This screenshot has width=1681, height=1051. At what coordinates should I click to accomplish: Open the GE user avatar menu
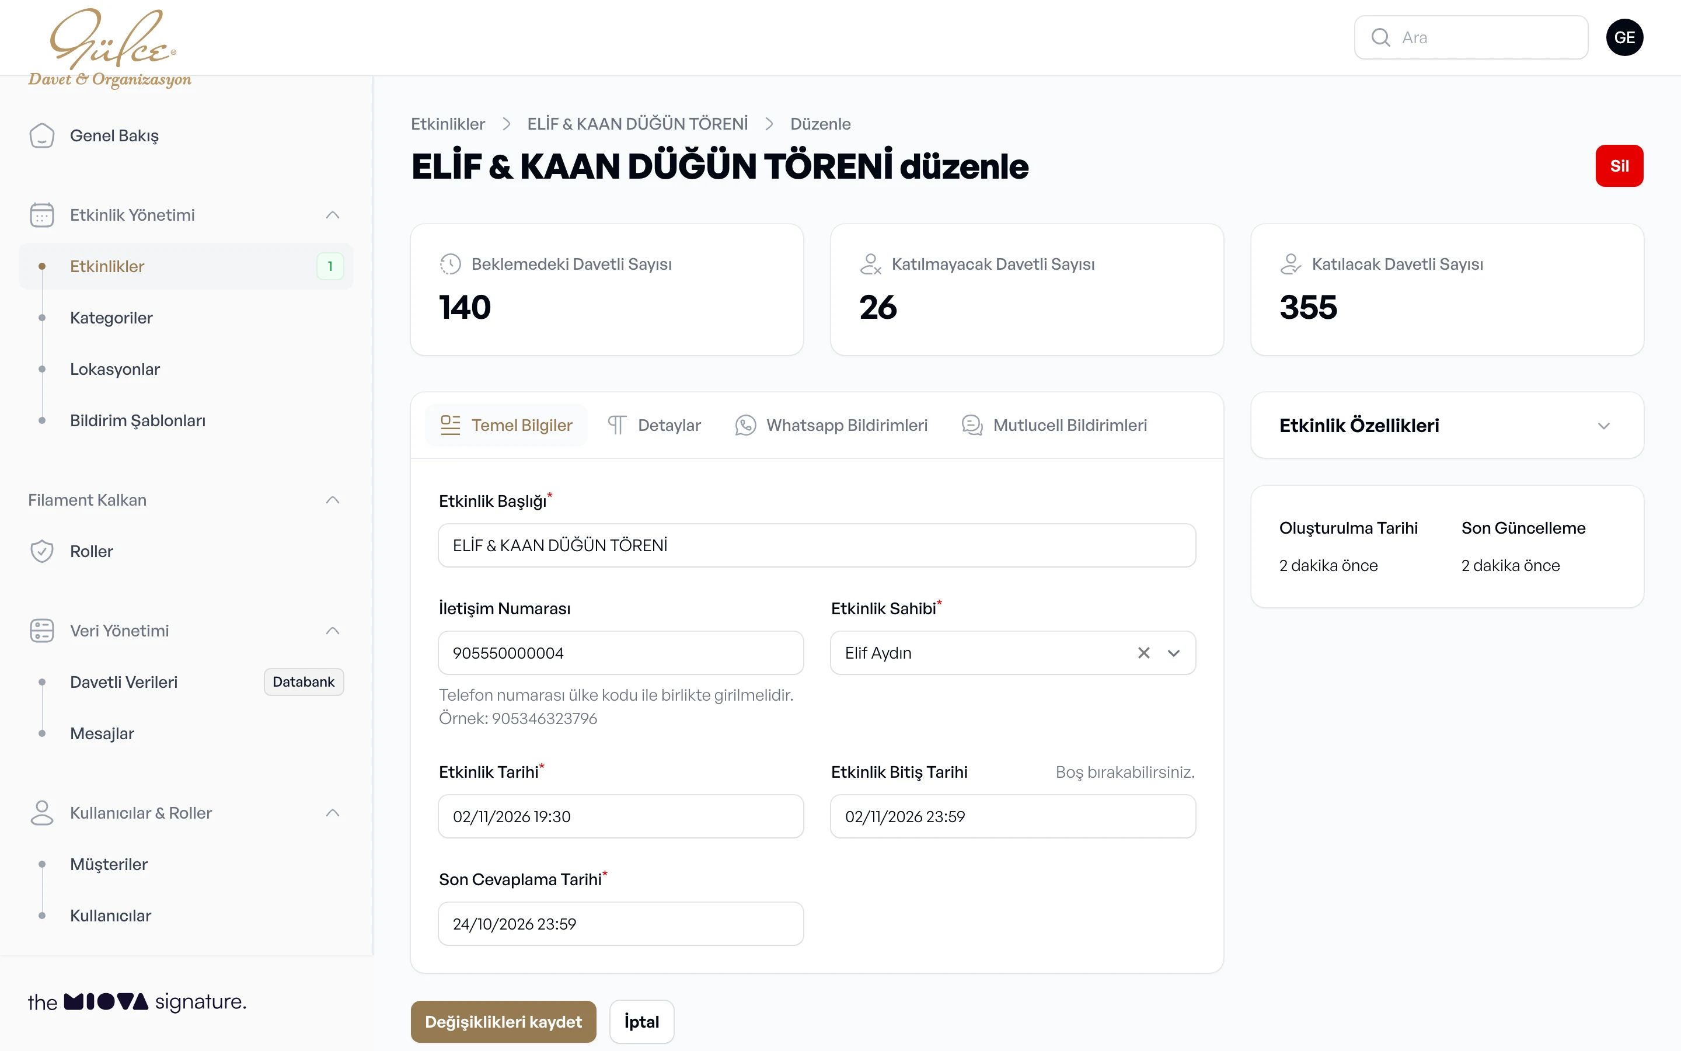[1624, 37]
